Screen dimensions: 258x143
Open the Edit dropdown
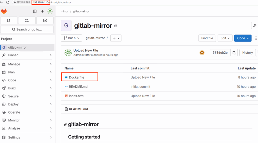click(x=225, y=38)
